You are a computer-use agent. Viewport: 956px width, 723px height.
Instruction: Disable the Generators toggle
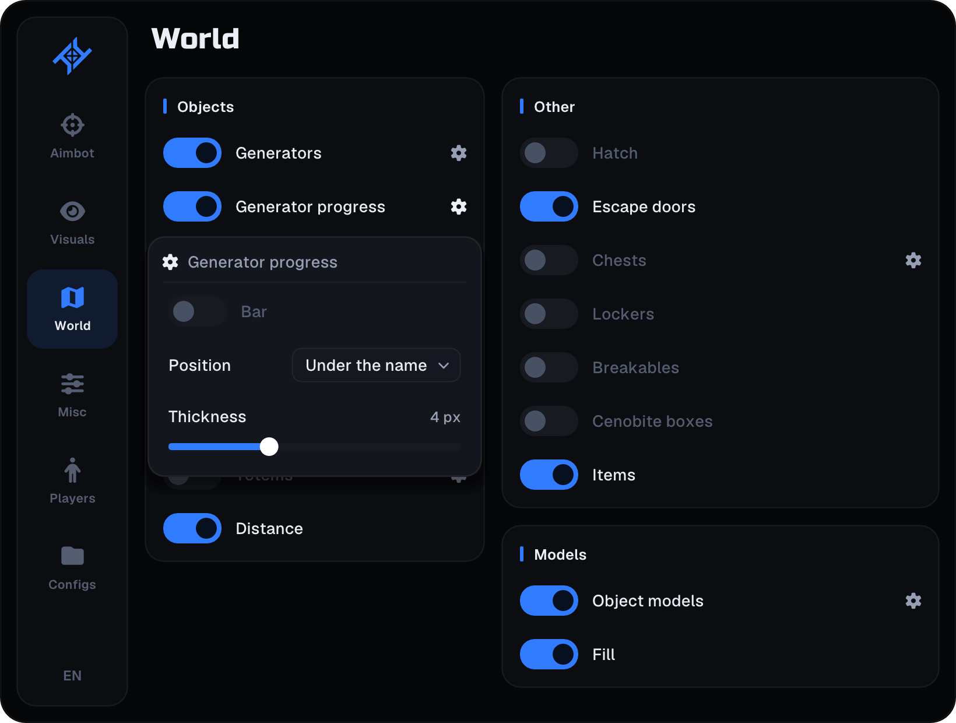(192, 153)
